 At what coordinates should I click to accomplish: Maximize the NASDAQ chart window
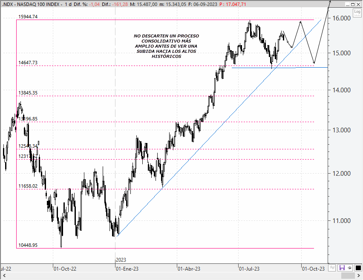(353, 4)
